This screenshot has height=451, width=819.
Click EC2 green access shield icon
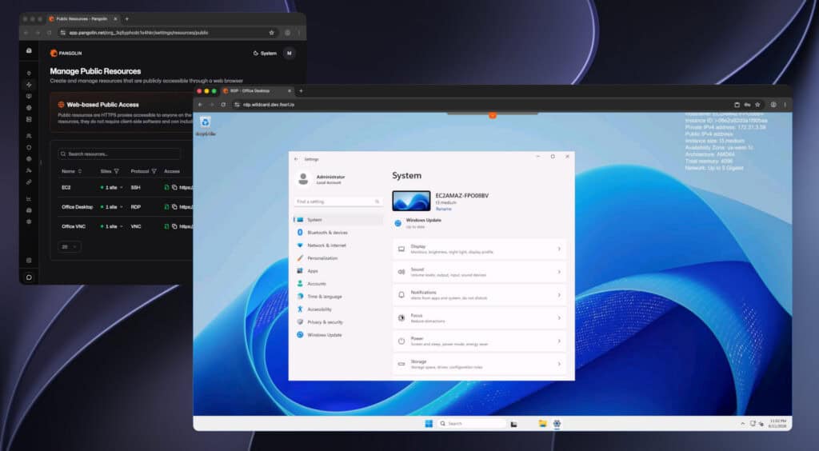coord(166,187)
